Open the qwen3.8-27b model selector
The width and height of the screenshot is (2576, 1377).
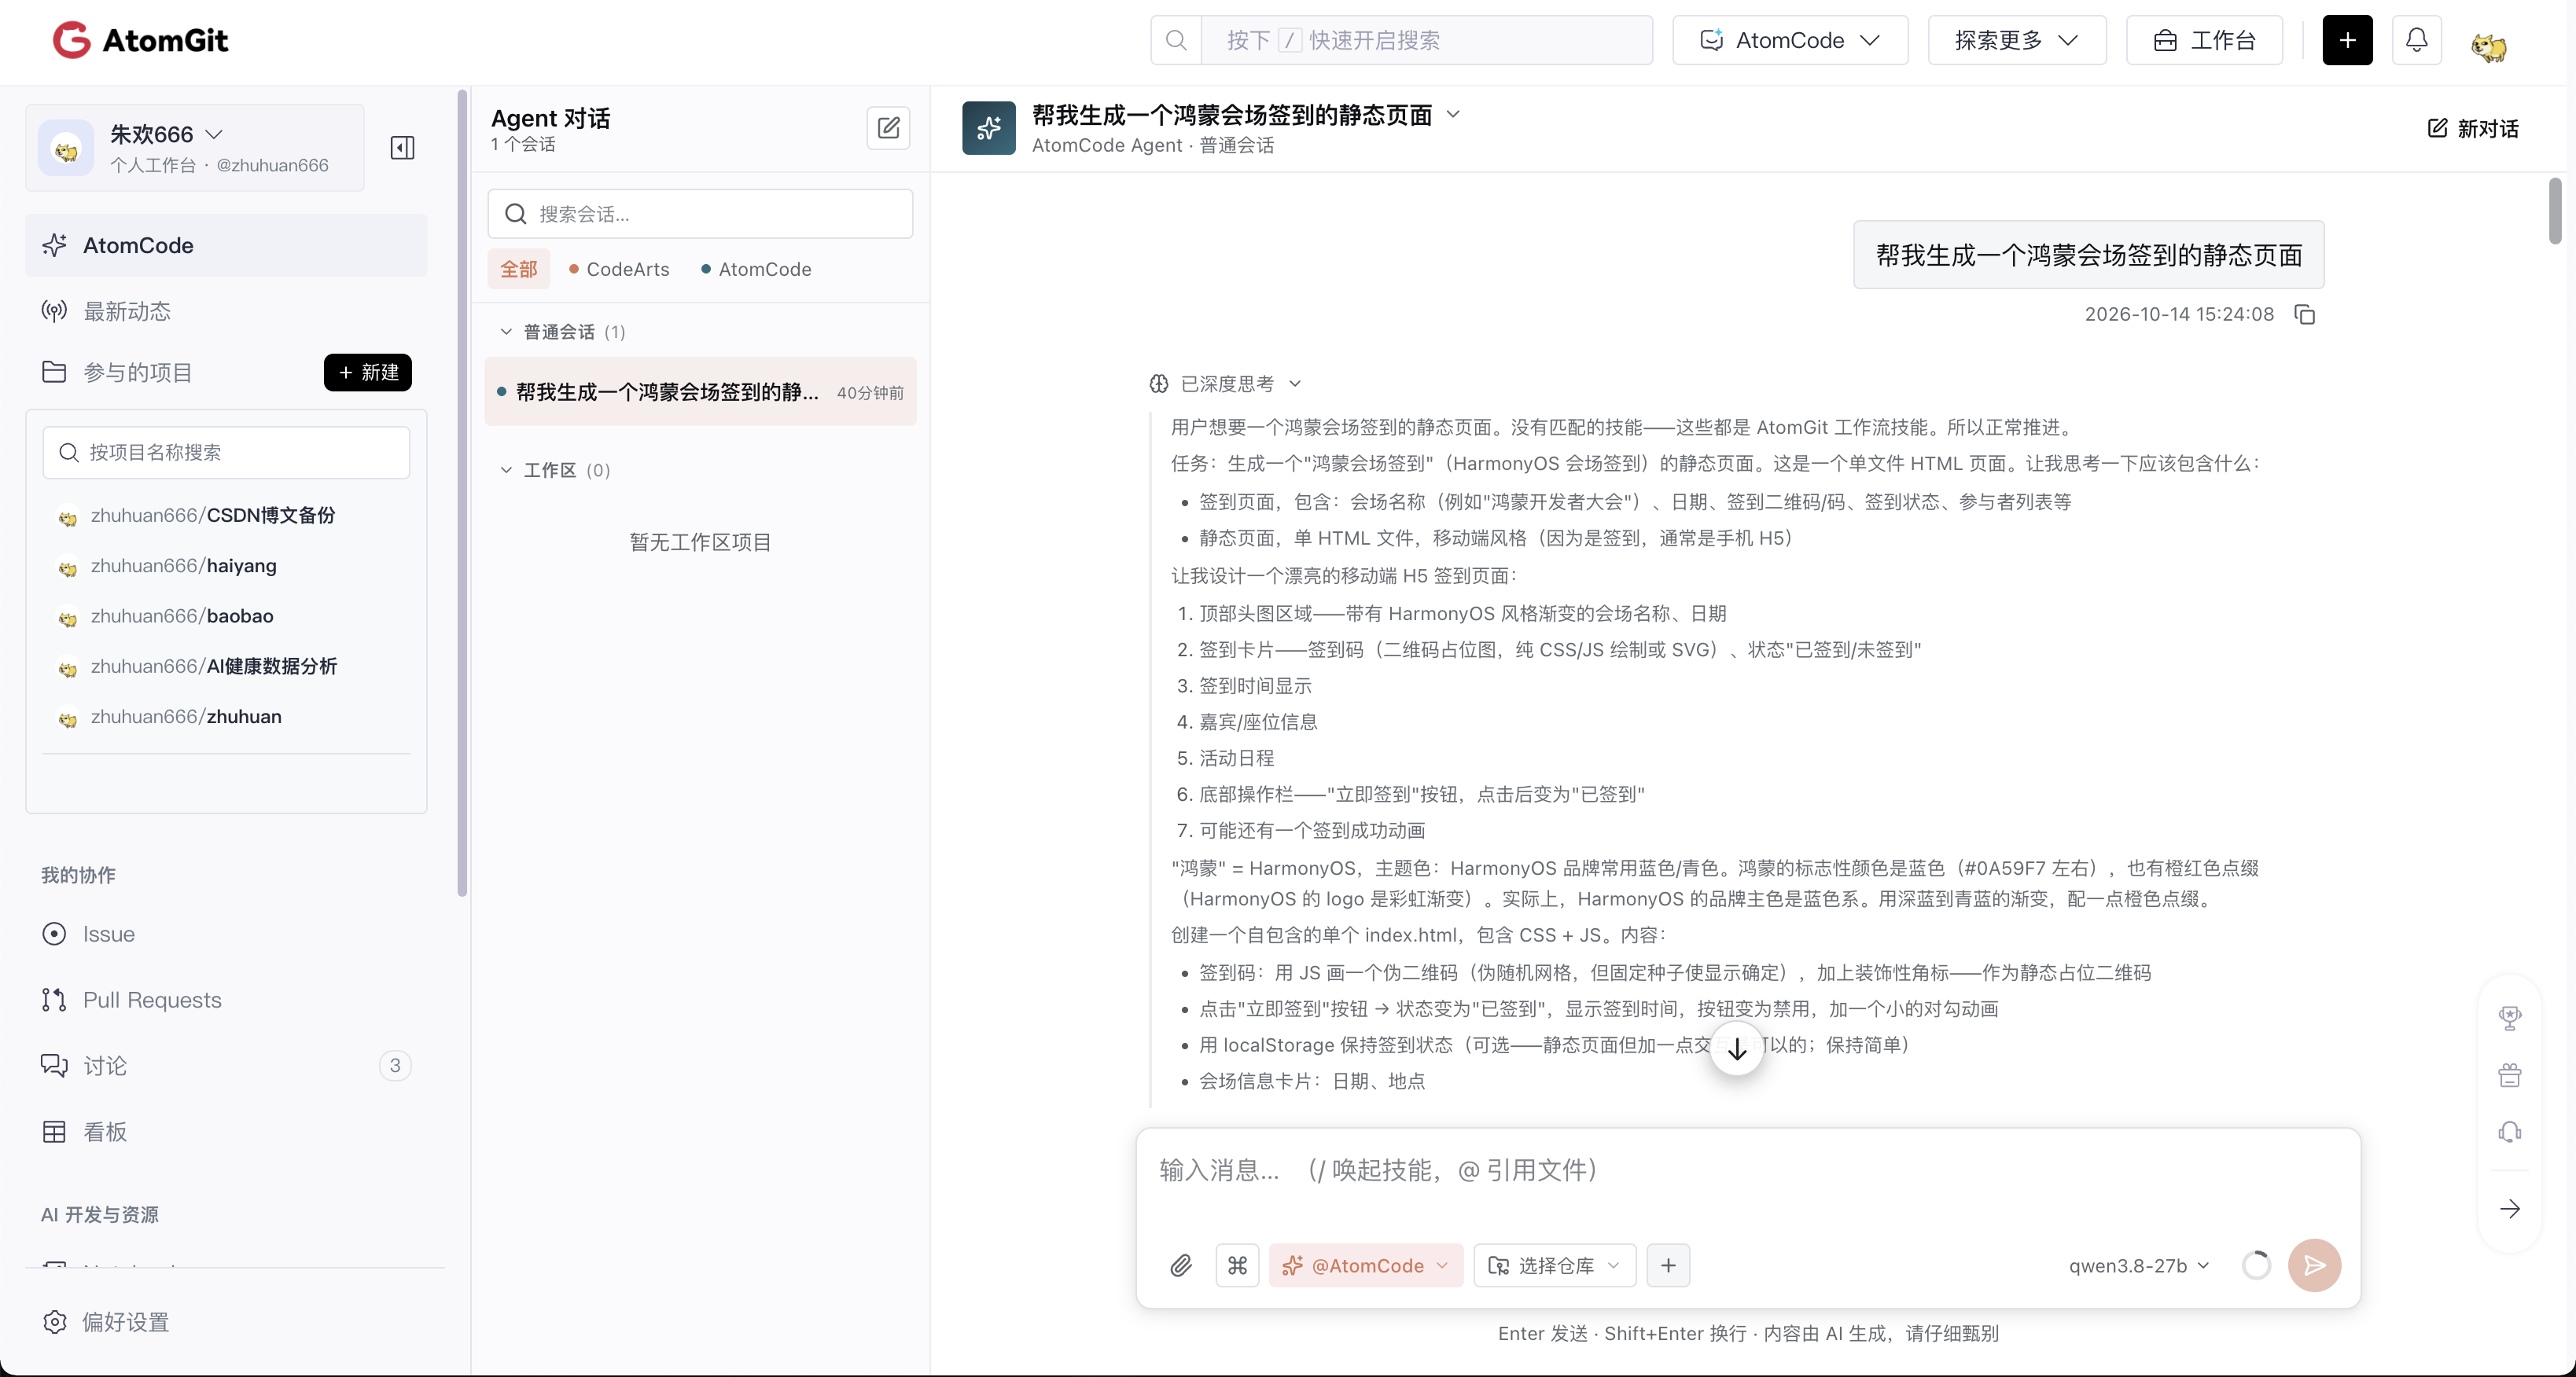pyautogui.click(x=2138, y=1265)
